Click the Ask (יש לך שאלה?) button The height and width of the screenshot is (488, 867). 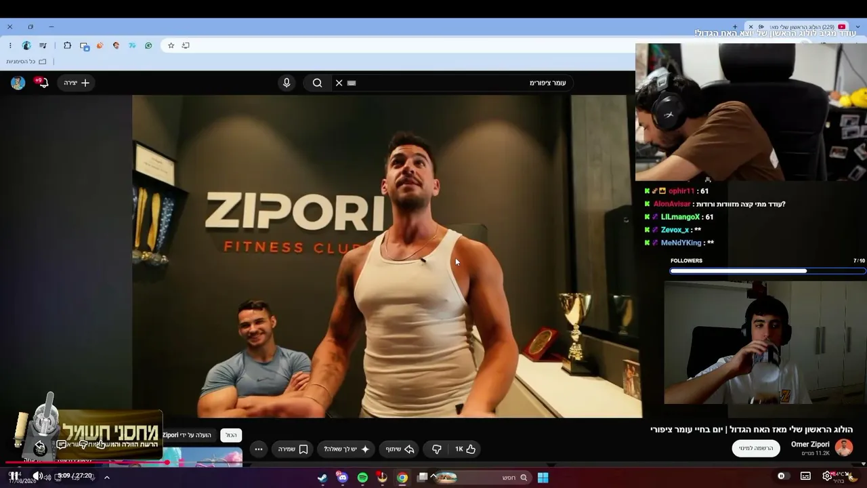pos(347,449)
